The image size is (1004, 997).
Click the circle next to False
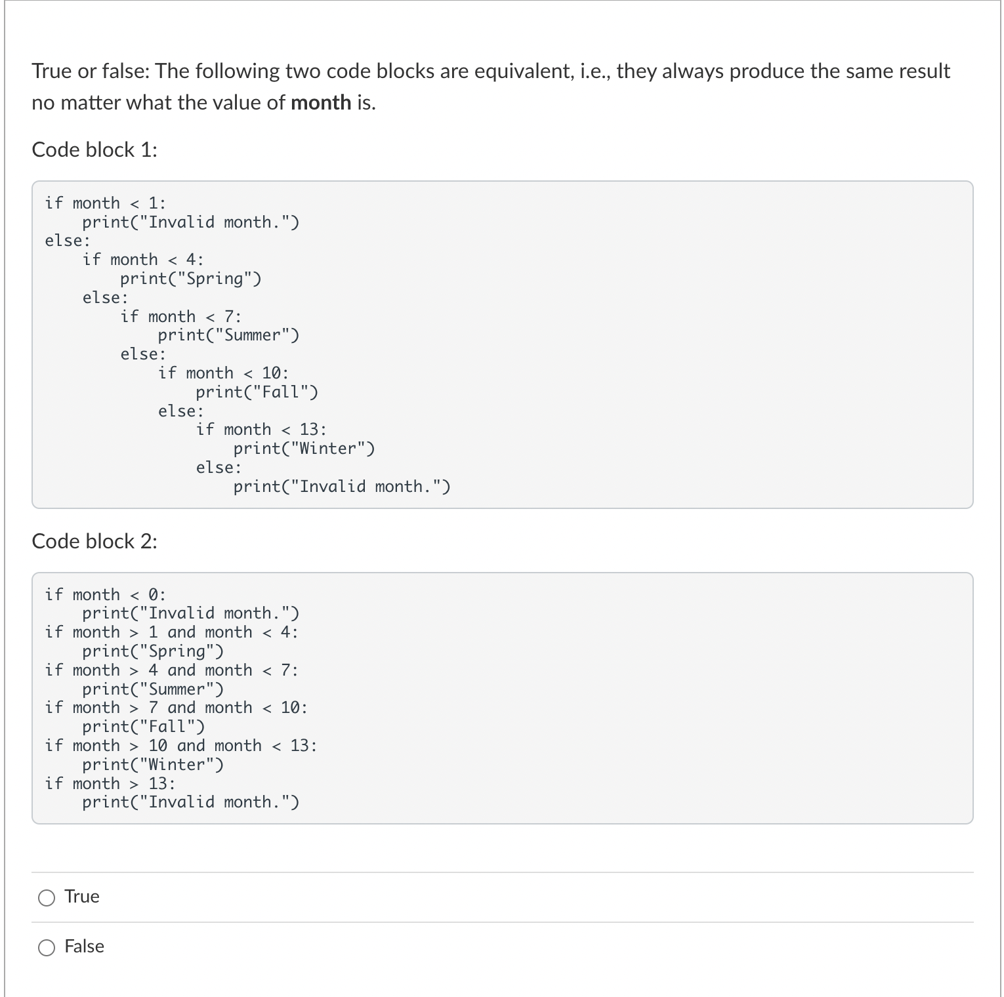point(47,947)
